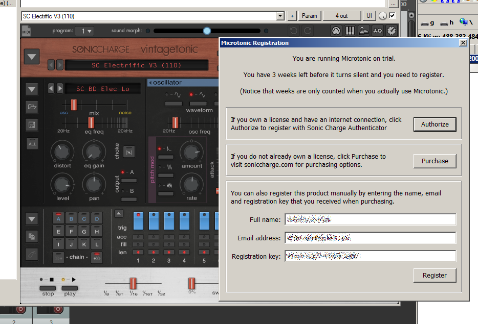Viewport: 478px width, 324px height.
Task: Click the pedal controller icon in toolbar
Action: point(364,31)
